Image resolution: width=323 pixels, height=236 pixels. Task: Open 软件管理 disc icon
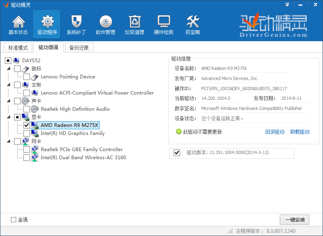click(106, 22)
